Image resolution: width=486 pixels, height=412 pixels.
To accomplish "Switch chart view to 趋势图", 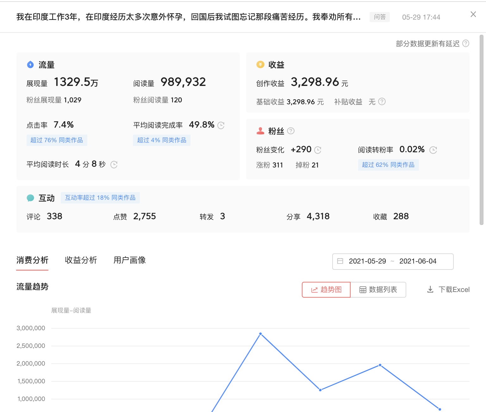I will click(326, 290).
